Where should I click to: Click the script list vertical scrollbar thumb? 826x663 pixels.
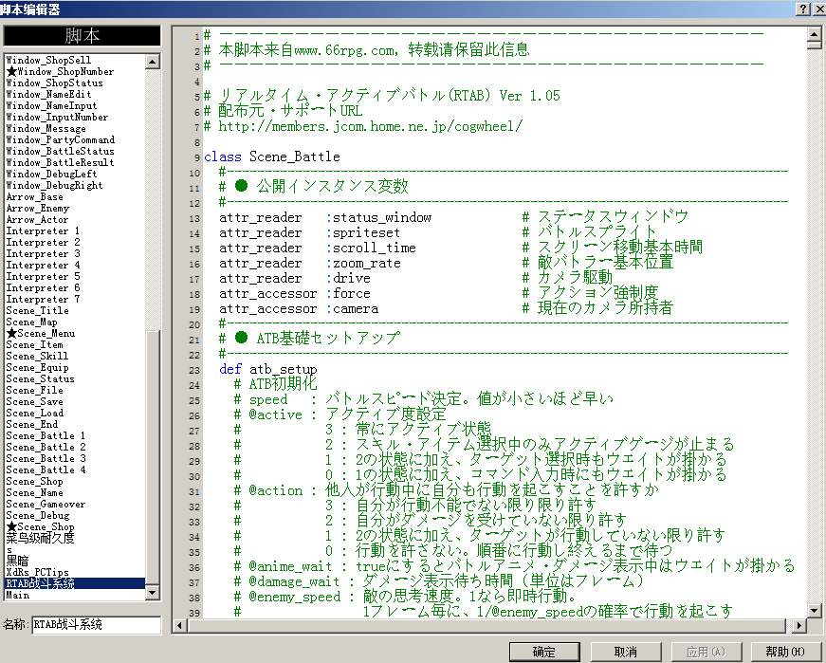(153, 456)
